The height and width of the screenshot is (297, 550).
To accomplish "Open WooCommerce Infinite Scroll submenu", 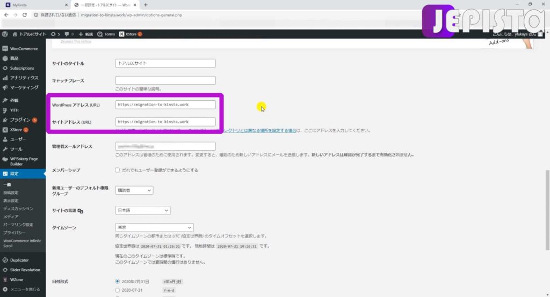I will (x=23, y=243).
